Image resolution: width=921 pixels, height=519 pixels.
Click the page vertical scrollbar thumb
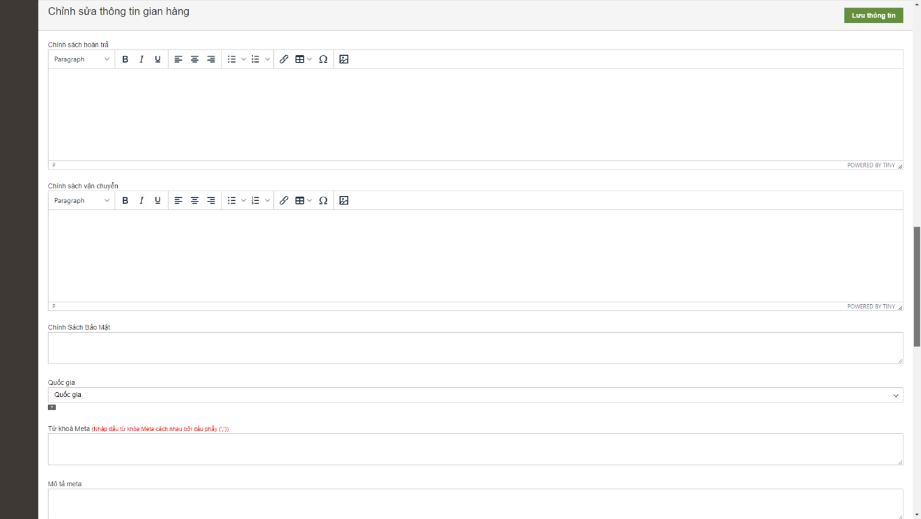point(917,287)
